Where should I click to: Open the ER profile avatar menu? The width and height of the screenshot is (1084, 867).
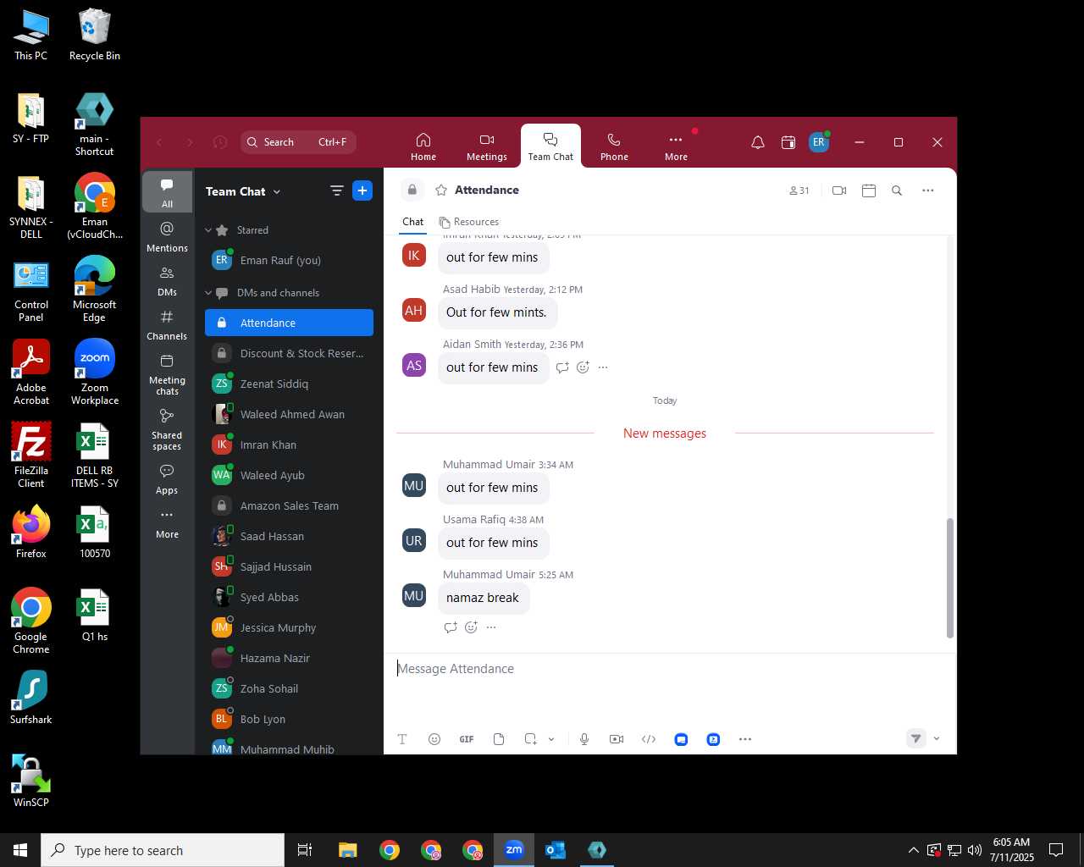[819, 142]
